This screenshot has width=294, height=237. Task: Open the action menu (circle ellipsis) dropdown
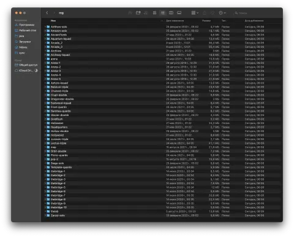pos(222,13)
